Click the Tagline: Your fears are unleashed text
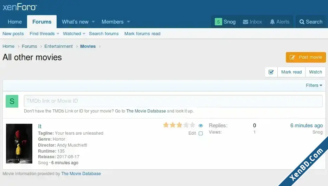This screenshot has height=186, width=328. (x=71, y=133)
